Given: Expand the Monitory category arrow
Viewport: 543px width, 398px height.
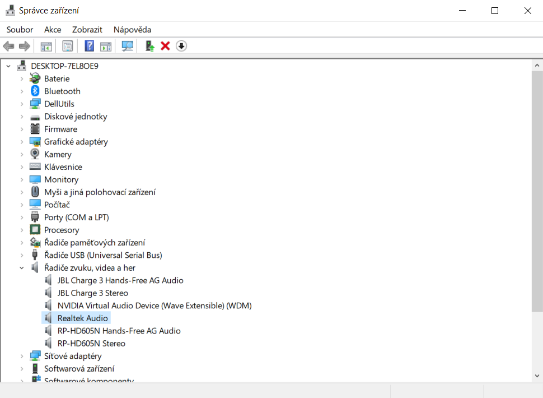Looking at the screenshot, I should click(22, 179).
